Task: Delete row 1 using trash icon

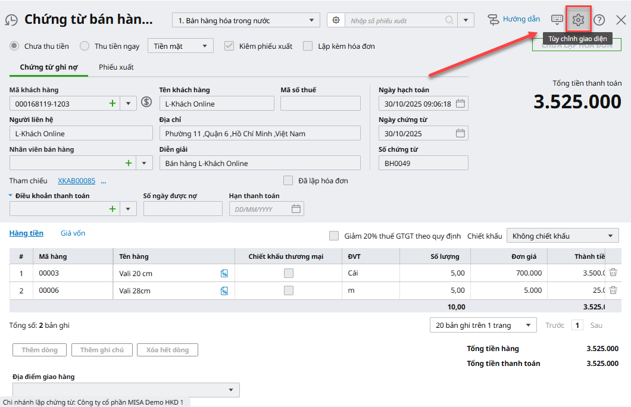Action: tap(613, 273)
